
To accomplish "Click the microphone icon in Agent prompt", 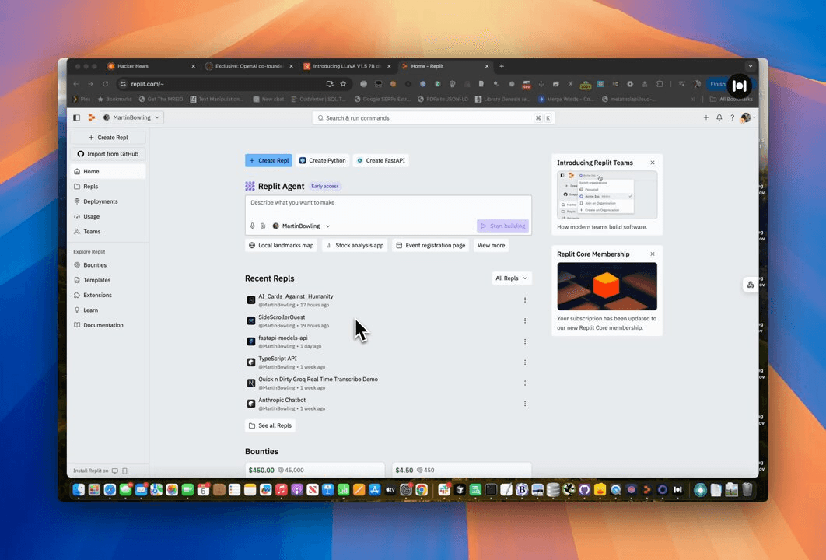I will point(252,226).
